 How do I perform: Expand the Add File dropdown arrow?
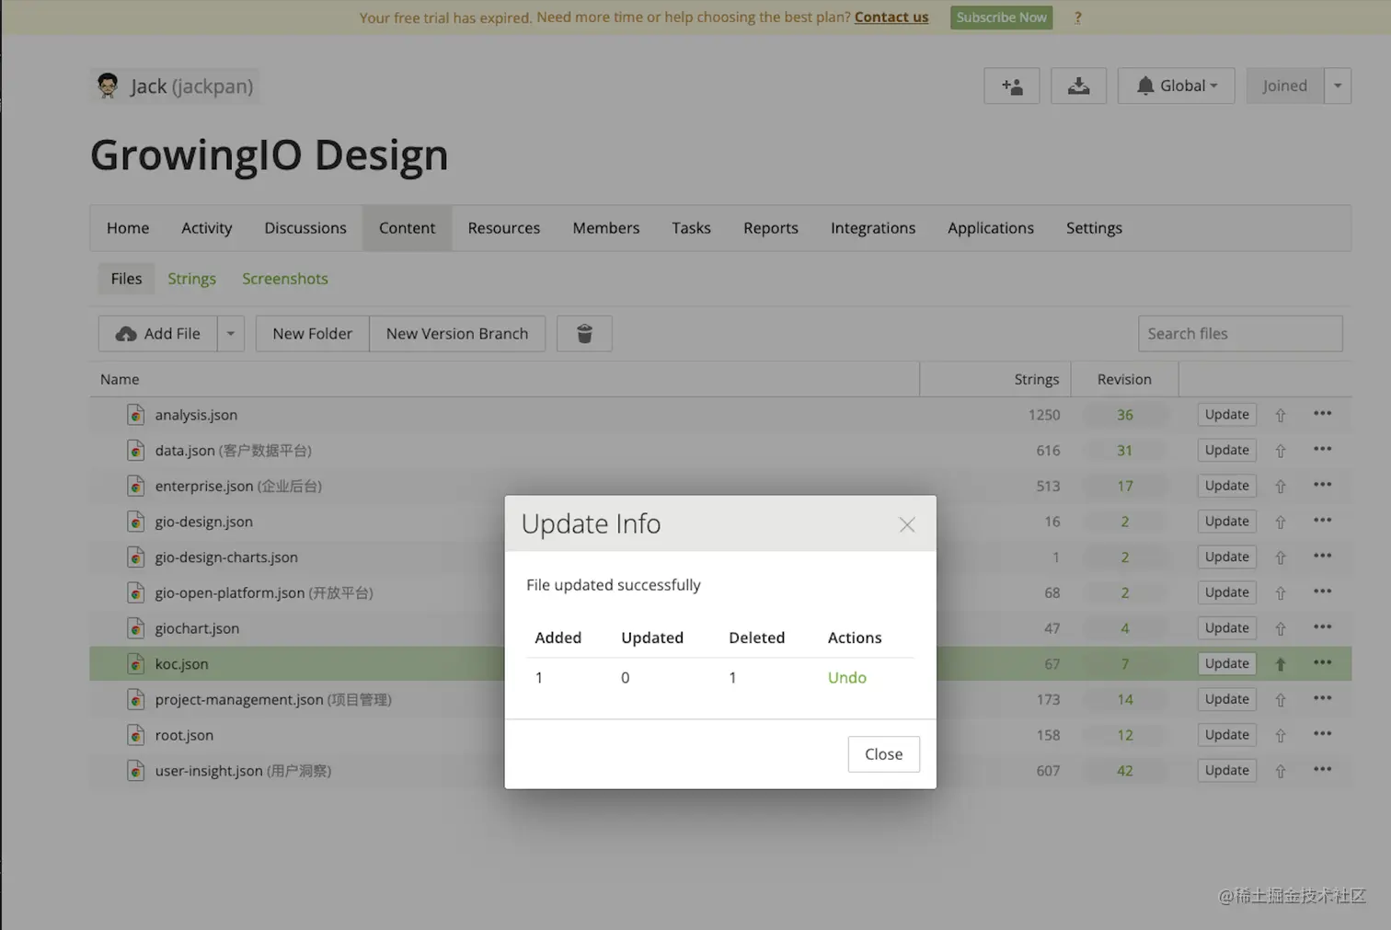tap(231, 333)
